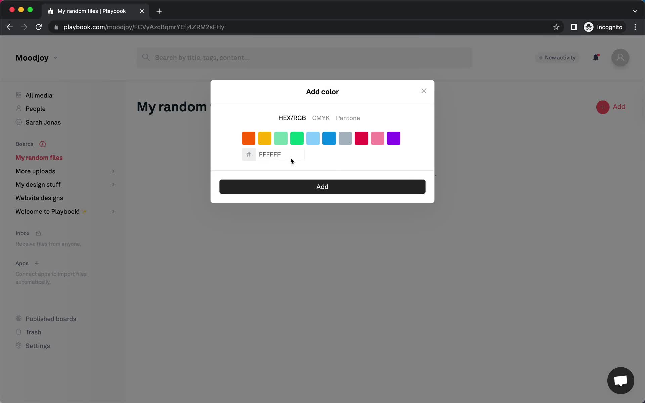Screen dimensions: 645x403
Task: Switch to CMYK color mode tab
Action: pos(321,118)
